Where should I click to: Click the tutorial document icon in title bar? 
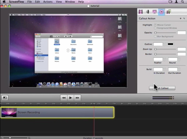click(x=88, y=6)
